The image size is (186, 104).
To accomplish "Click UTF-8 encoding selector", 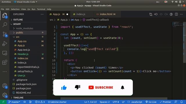I will tap(116, 102).
